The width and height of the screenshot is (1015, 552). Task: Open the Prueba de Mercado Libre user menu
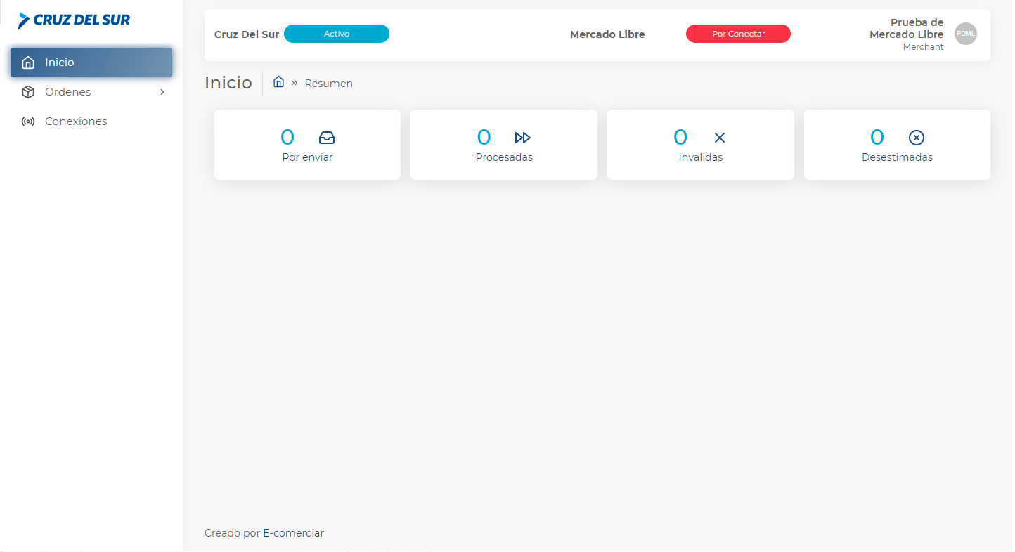pos(906,34)
